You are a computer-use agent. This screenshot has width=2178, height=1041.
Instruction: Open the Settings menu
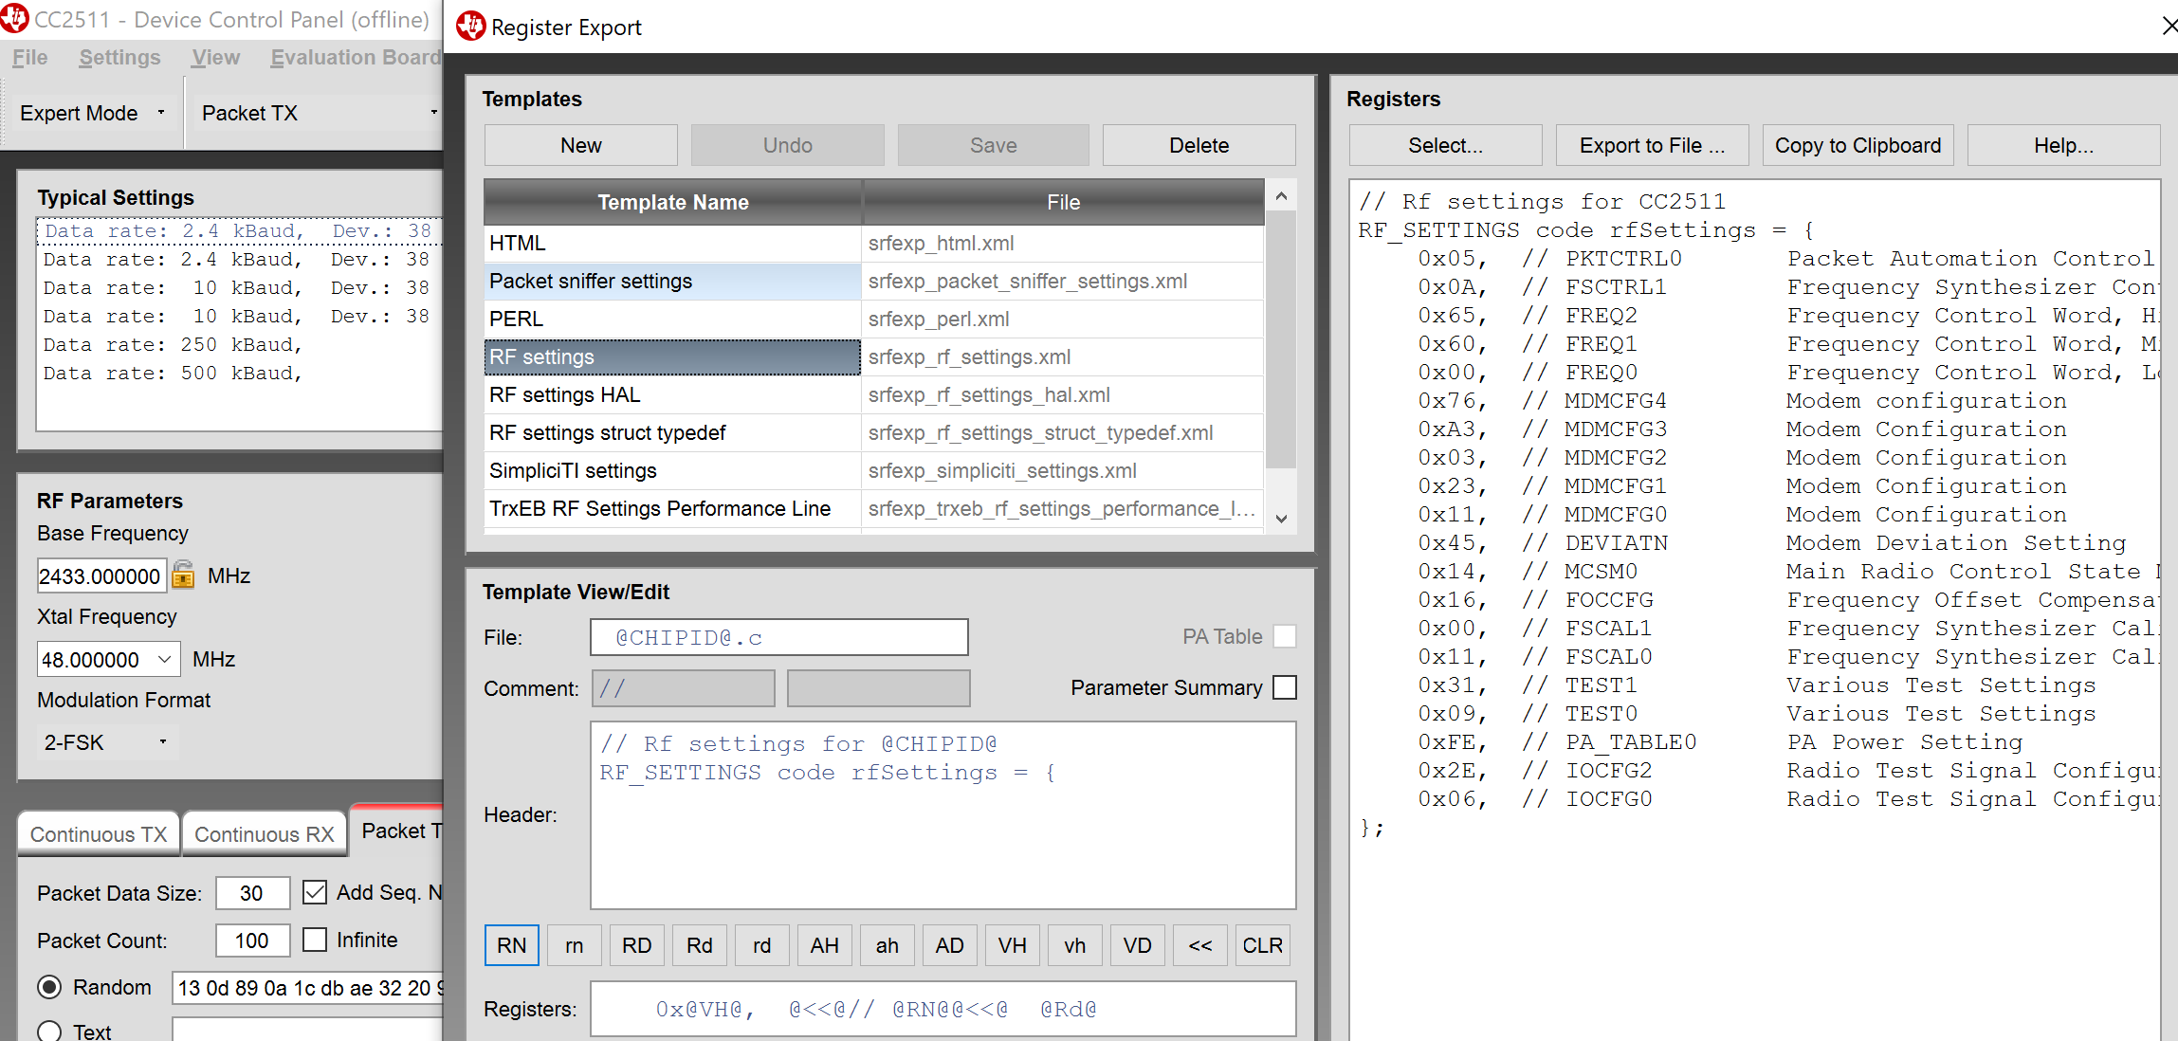pos(119,58)
